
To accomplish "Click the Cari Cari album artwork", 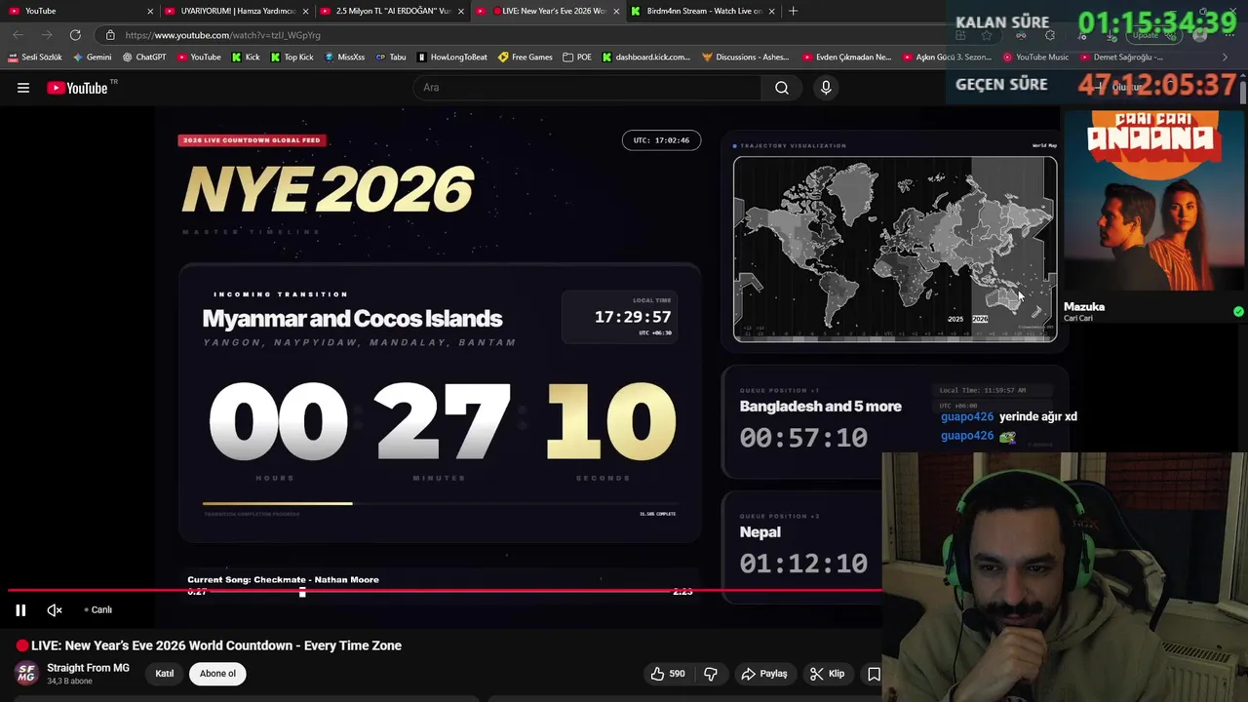I will (1153, 201).
